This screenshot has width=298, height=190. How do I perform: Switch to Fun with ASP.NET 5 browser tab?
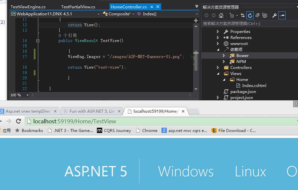click(92, 111)
